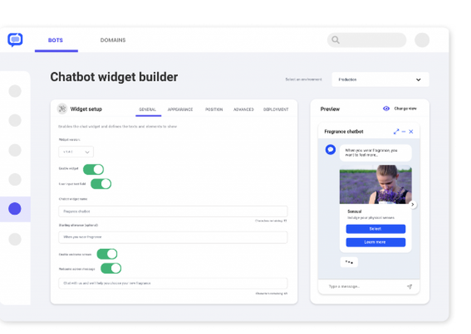Screen dimensions: 471x334
Task: Toggle the Enable widget switch
Action: [x=93, y=169]
